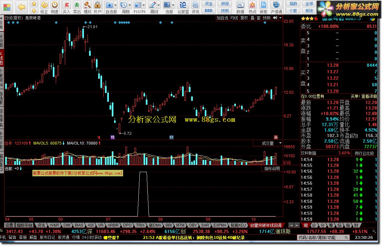Viewport: 382px width, 246px height.
Task: Click 查看详细 order details link
Action: coord(369,96)
